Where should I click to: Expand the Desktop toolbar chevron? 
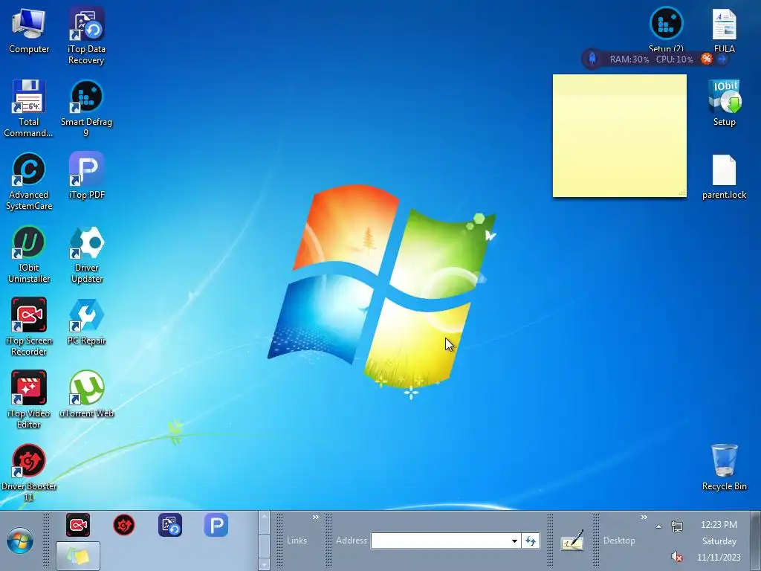[x=644, y=517]
